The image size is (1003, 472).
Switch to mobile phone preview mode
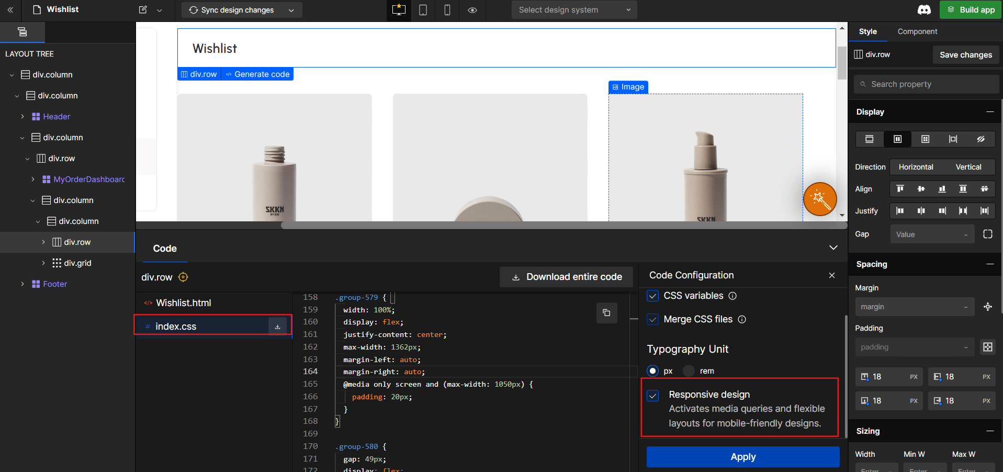[x=447, y=10]
